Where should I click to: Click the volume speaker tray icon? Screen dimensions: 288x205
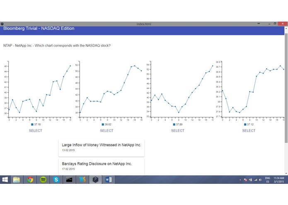[261, 180]
